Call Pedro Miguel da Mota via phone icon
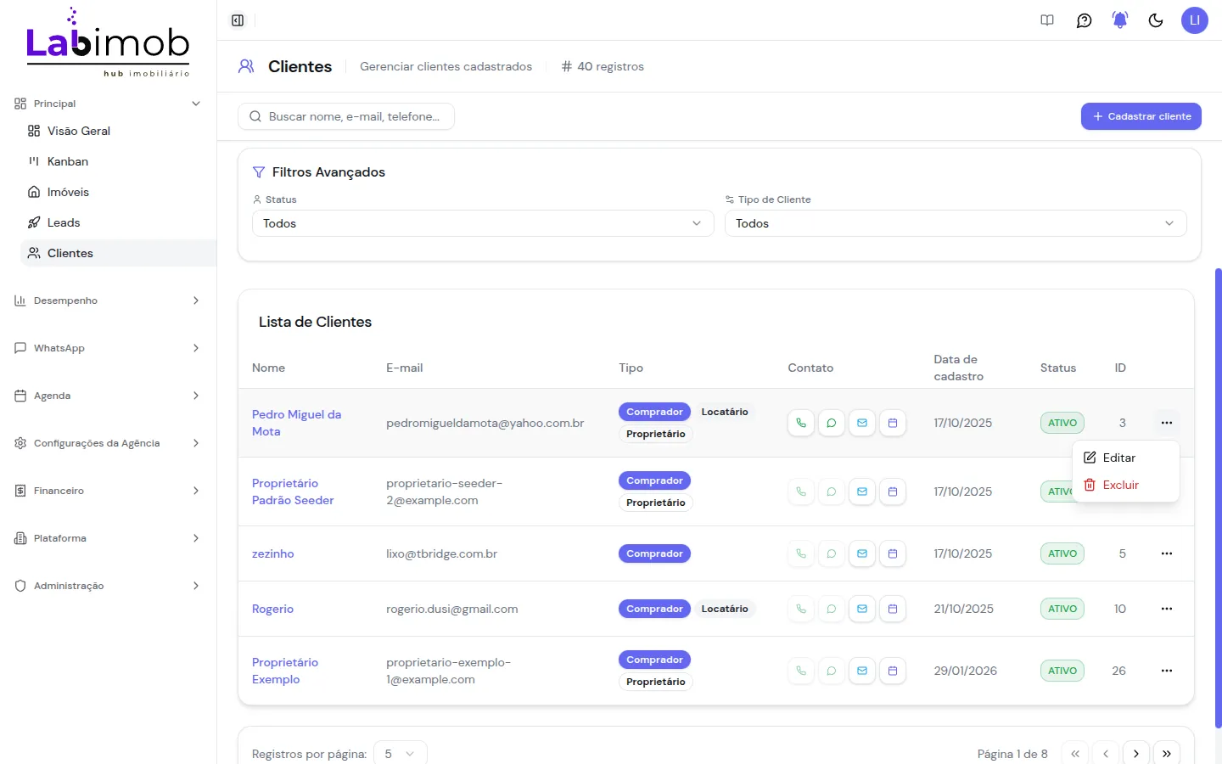Screen dimensions: 1222x764 coord(801,423)
